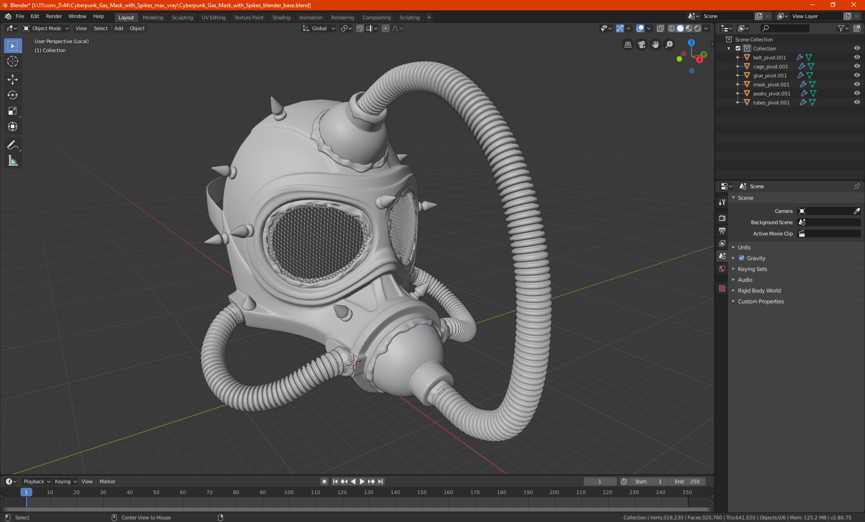Open the Output properties tab

[x=722, y=231]
